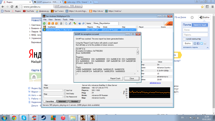Open the File menu in SA-MP

(45, 20)
